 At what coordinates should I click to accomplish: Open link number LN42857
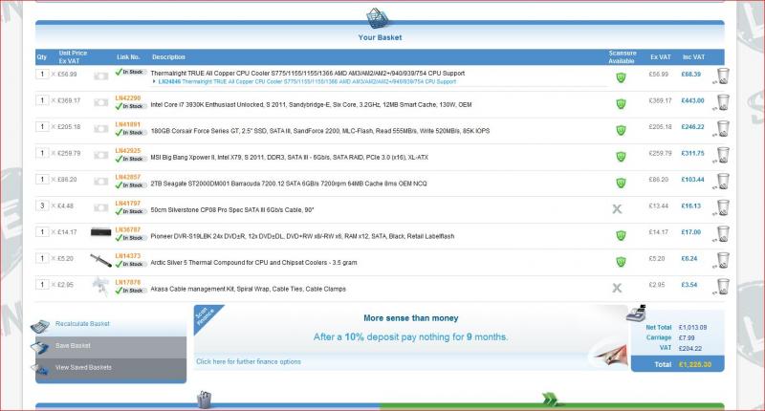point(128,177)
